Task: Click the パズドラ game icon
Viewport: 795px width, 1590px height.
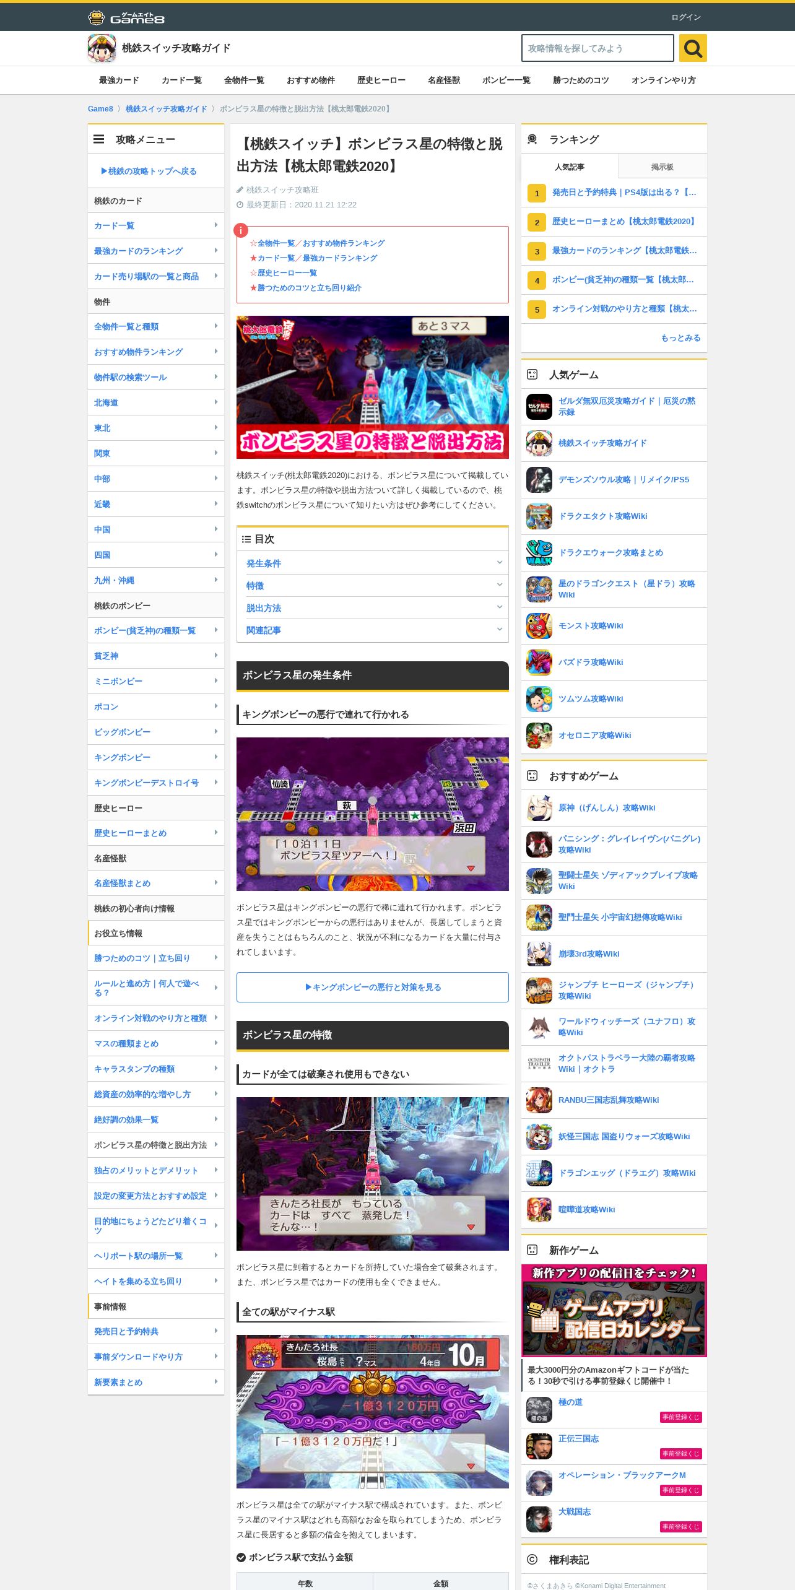Action: [x=539, y=662]
